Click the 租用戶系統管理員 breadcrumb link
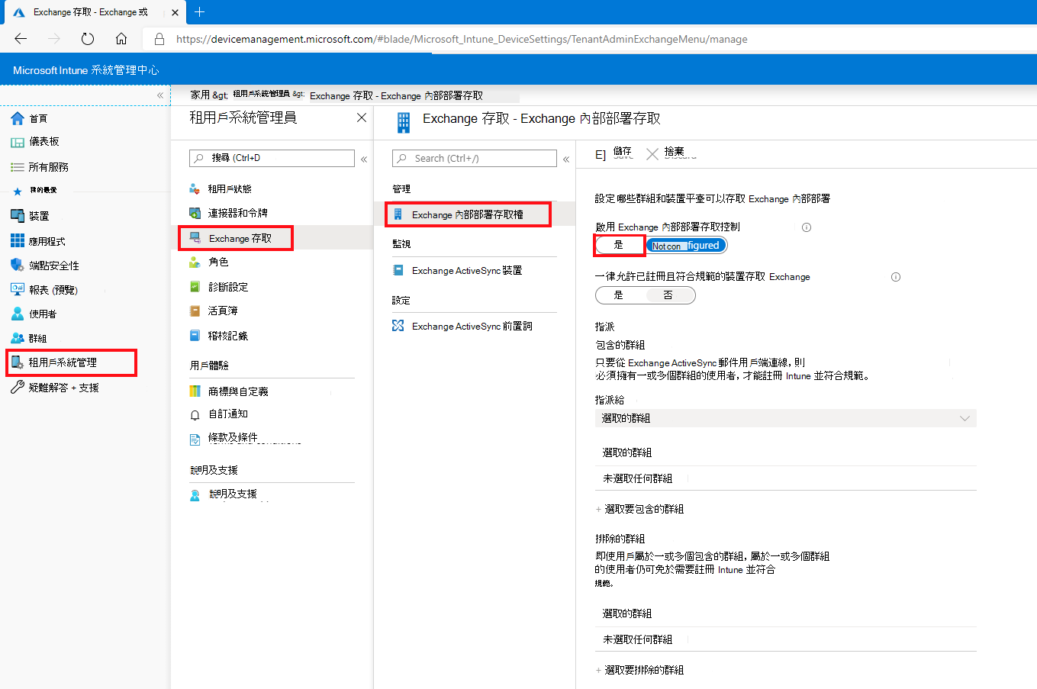 tap(262, 94)
